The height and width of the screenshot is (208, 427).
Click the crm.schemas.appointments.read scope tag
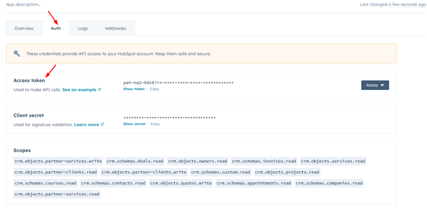254,183
